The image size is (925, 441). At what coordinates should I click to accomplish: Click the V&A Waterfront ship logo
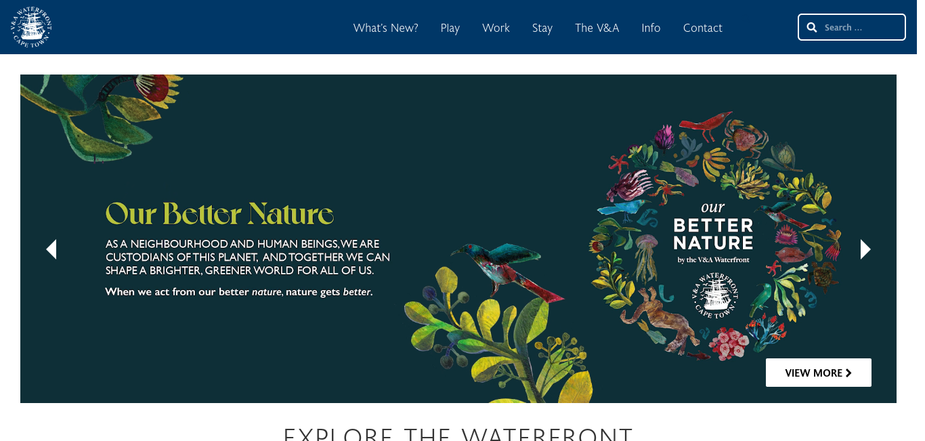31,27
